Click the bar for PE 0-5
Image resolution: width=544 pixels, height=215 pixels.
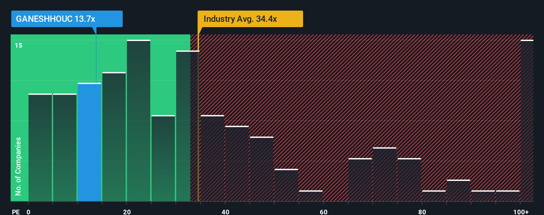[40, 148]
